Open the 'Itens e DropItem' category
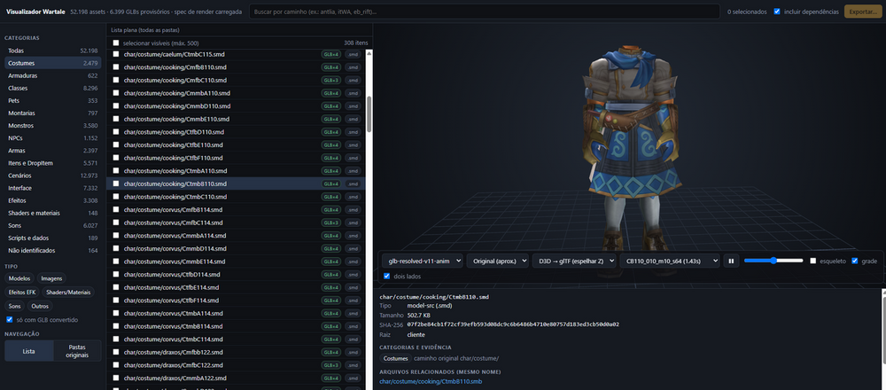886x390 pixels. (x=52, y=163)
